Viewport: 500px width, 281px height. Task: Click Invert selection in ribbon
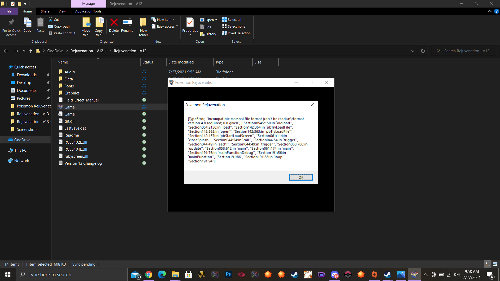(236, 33)
